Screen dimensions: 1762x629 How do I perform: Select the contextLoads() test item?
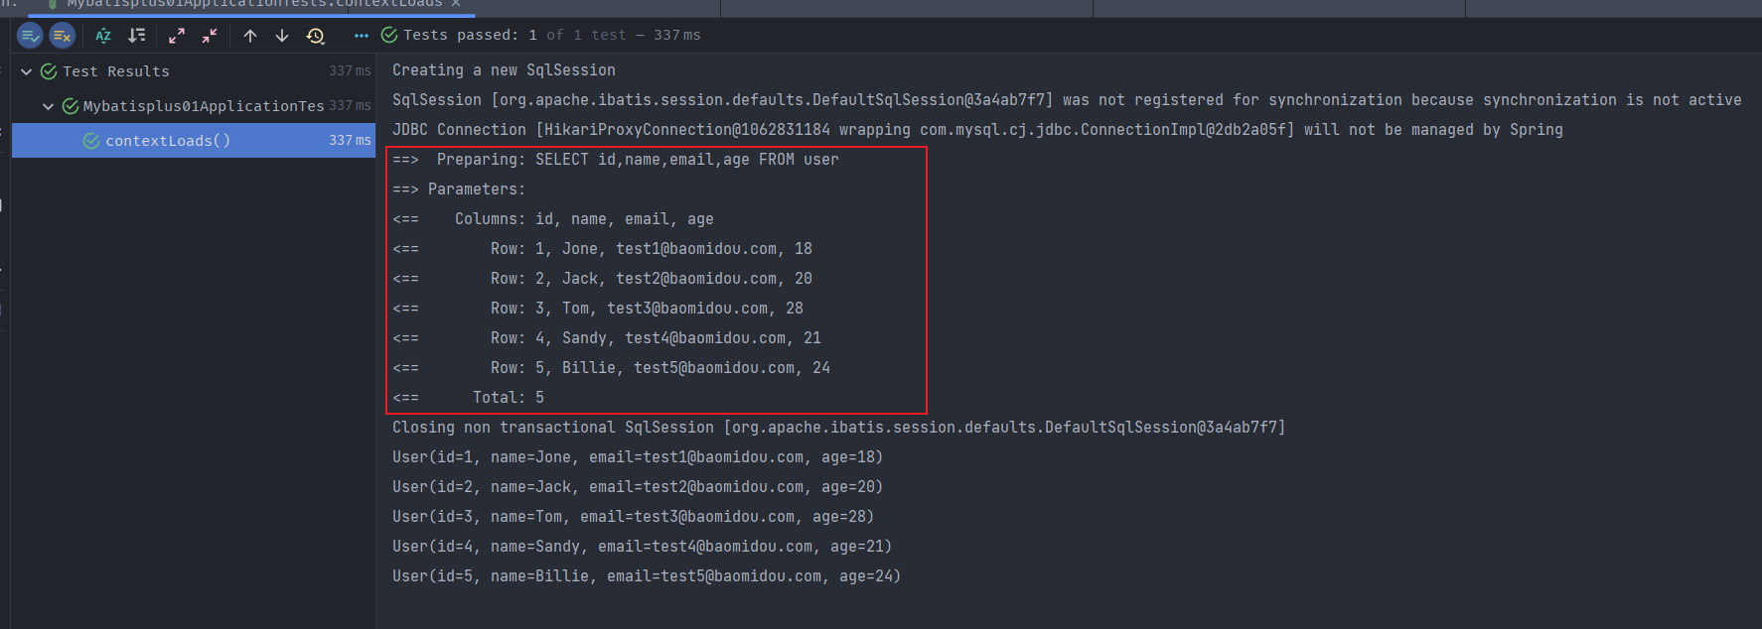(x=168, y=141)
